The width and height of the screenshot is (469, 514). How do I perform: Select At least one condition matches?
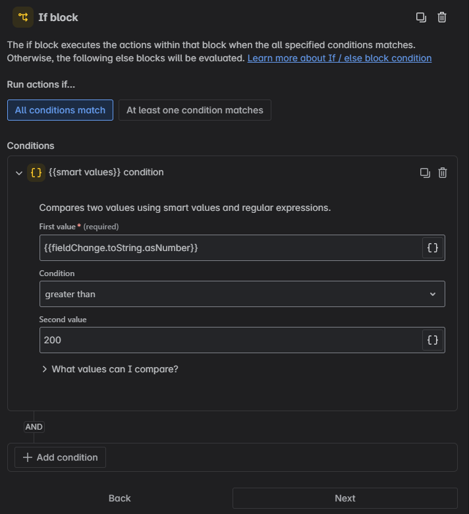coord(194,110)
